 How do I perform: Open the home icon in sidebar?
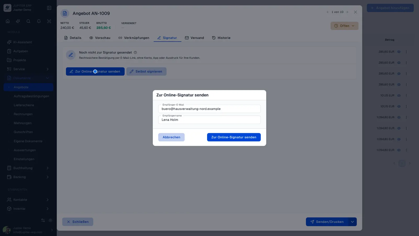(8, 21)
